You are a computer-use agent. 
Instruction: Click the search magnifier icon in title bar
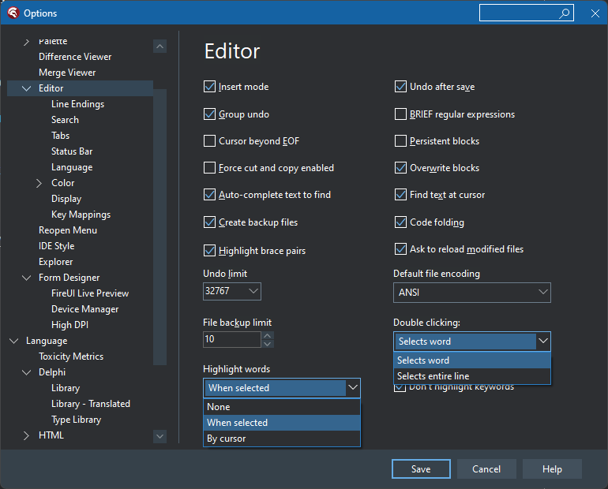(x=565, y=13)
